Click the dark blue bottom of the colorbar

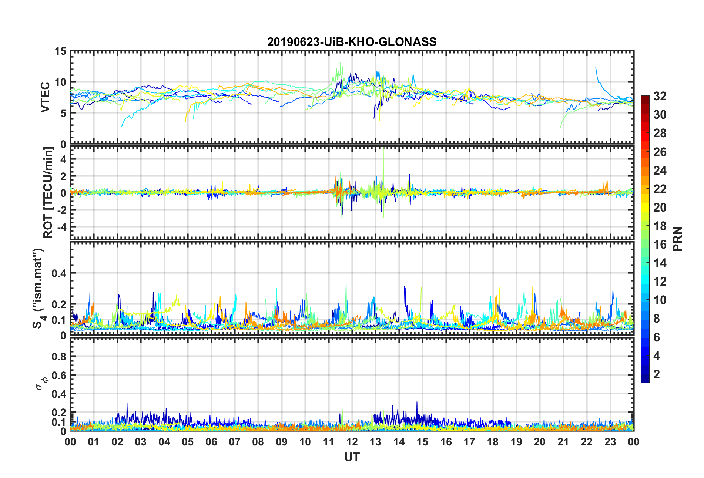[x=645, y=379]
